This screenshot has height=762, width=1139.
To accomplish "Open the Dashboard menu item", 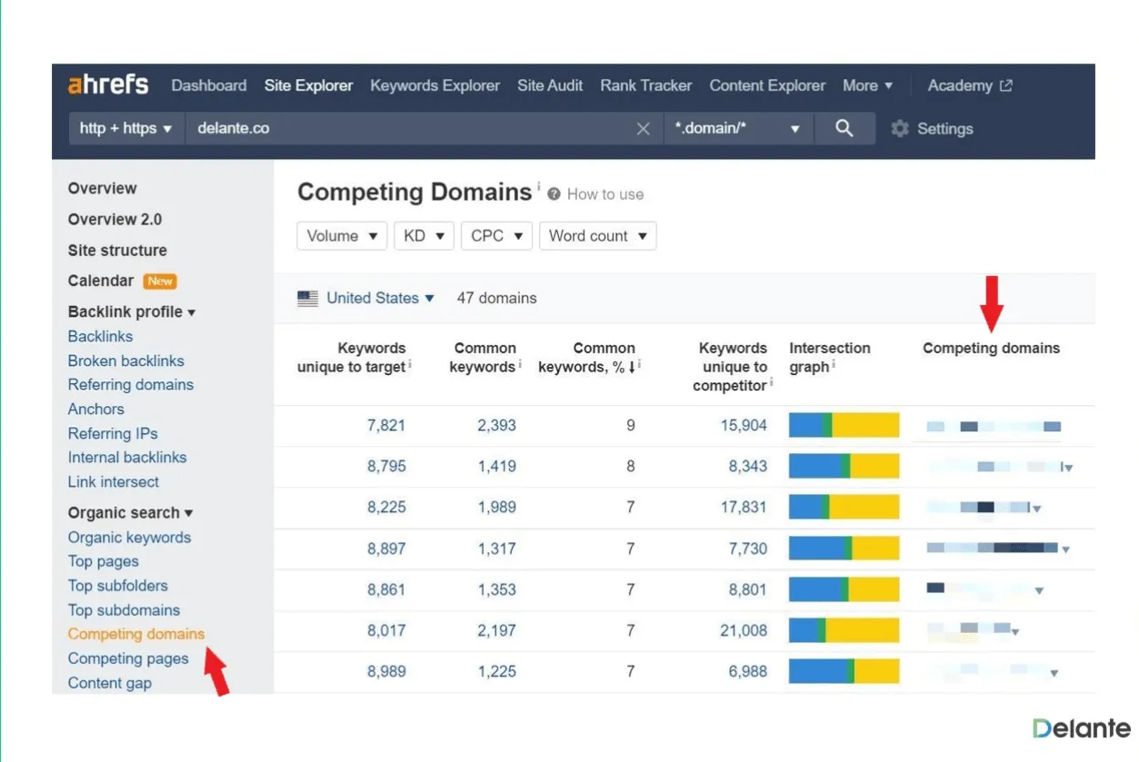I will 208,84.
